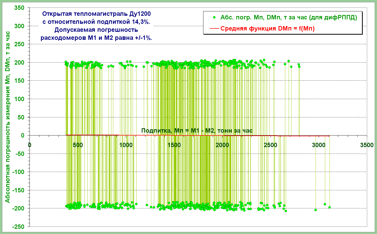377x234 pixels.
Task: Select the horizontal axis title 'Подпитка, Мп = М1 - М2'
Action: 197,131
